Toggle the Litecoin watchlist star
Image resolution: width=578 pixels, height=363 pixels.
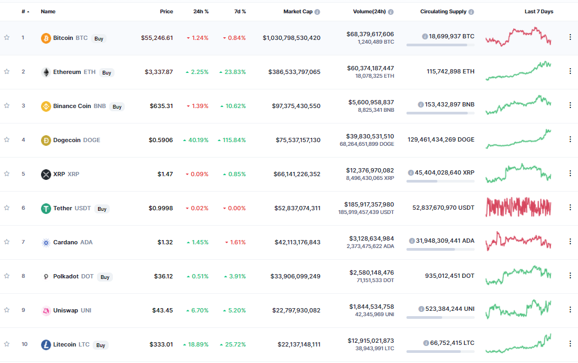point(6,344)
